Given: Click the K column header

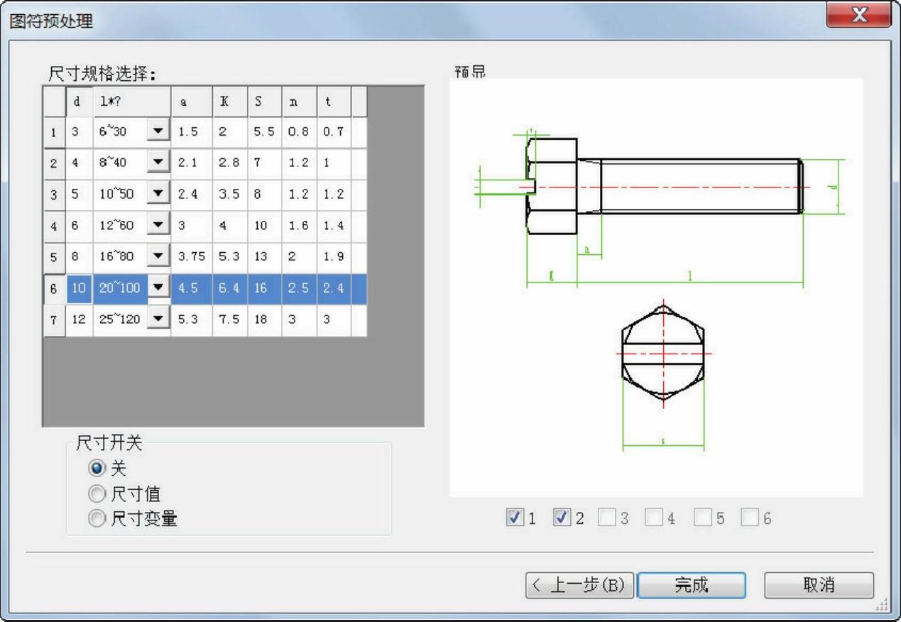Looking at the screenshot, I should tap(230, 102).
